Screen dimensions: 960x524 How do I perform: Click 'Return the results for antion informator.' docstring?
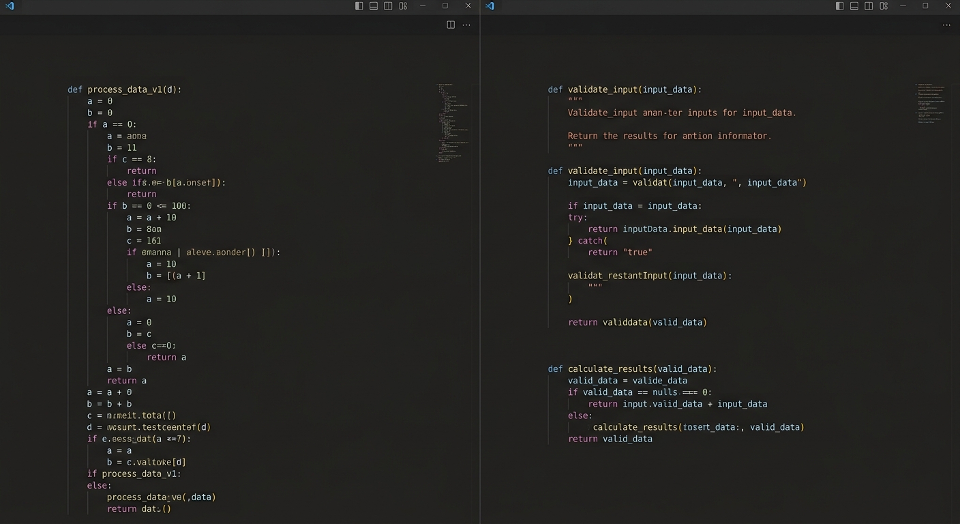[x=670, y=136]
